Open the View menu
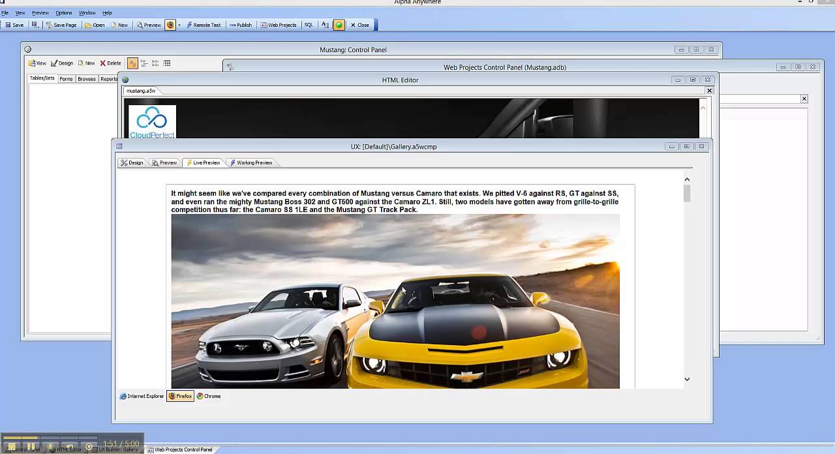The width and height of the screenshot is (835, 454). 20,12
